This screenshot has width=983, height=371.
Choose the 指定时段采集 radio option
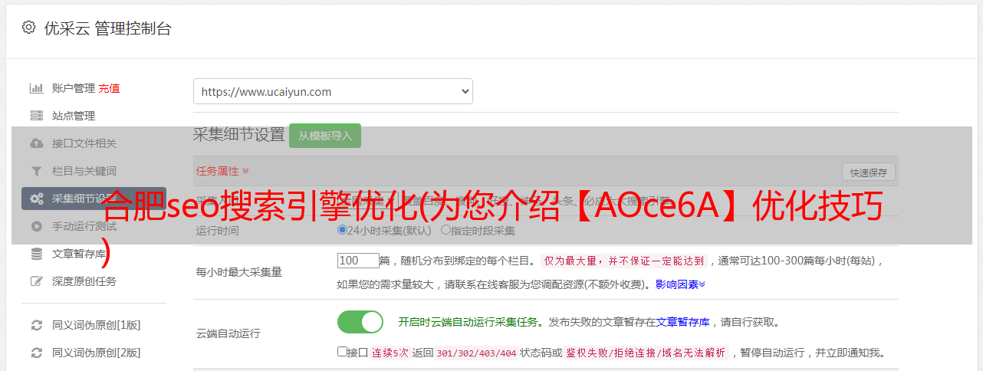pyautogui.click(x=445, y=230)
